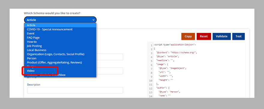Image resolution: width=264 pixels, height=109 pixels.
Task: Select highlighted Article list entry
Action: [60, 25]
